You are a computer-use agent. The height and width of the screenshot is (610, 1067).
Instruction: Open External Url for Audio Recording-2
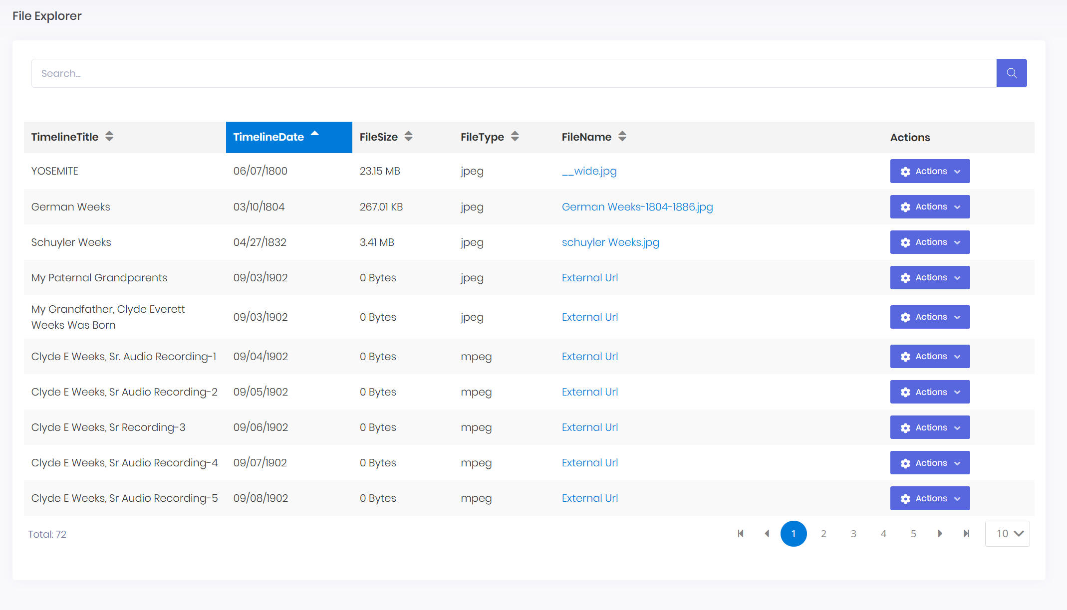click(x=590, y=392)
